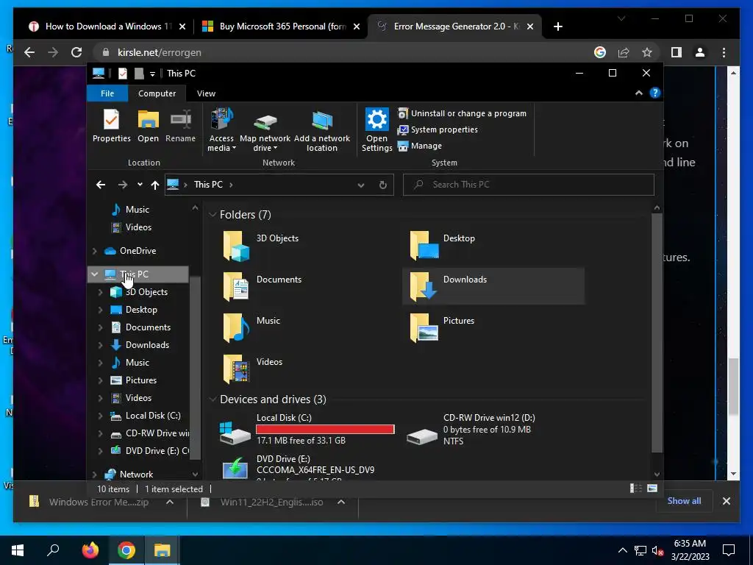
Task: Select the 3D Objects folder icon
Action: (x=236, y=246)
